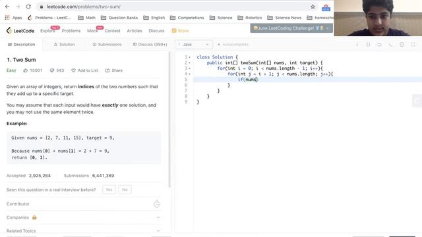Click code line 5 with if(nums

(308, 80)
